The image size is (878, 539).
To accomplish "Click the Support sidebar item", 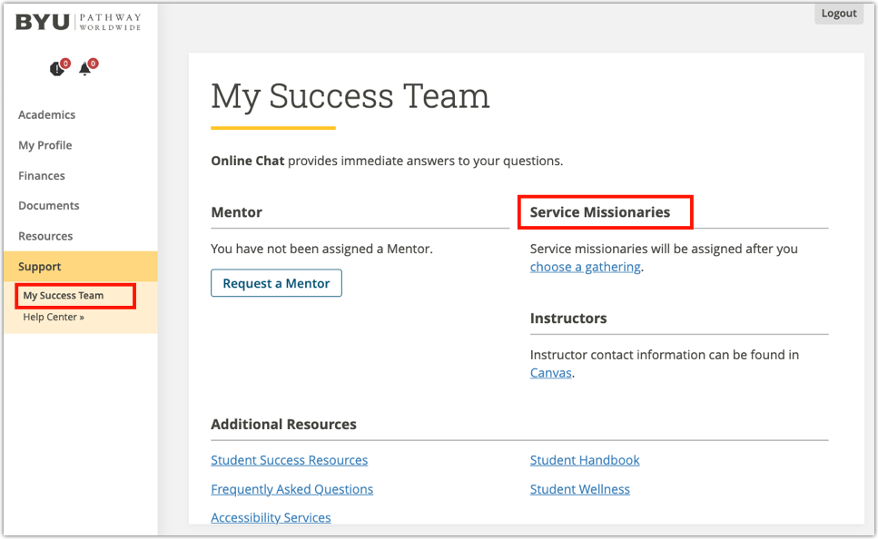I will [39, 267].
